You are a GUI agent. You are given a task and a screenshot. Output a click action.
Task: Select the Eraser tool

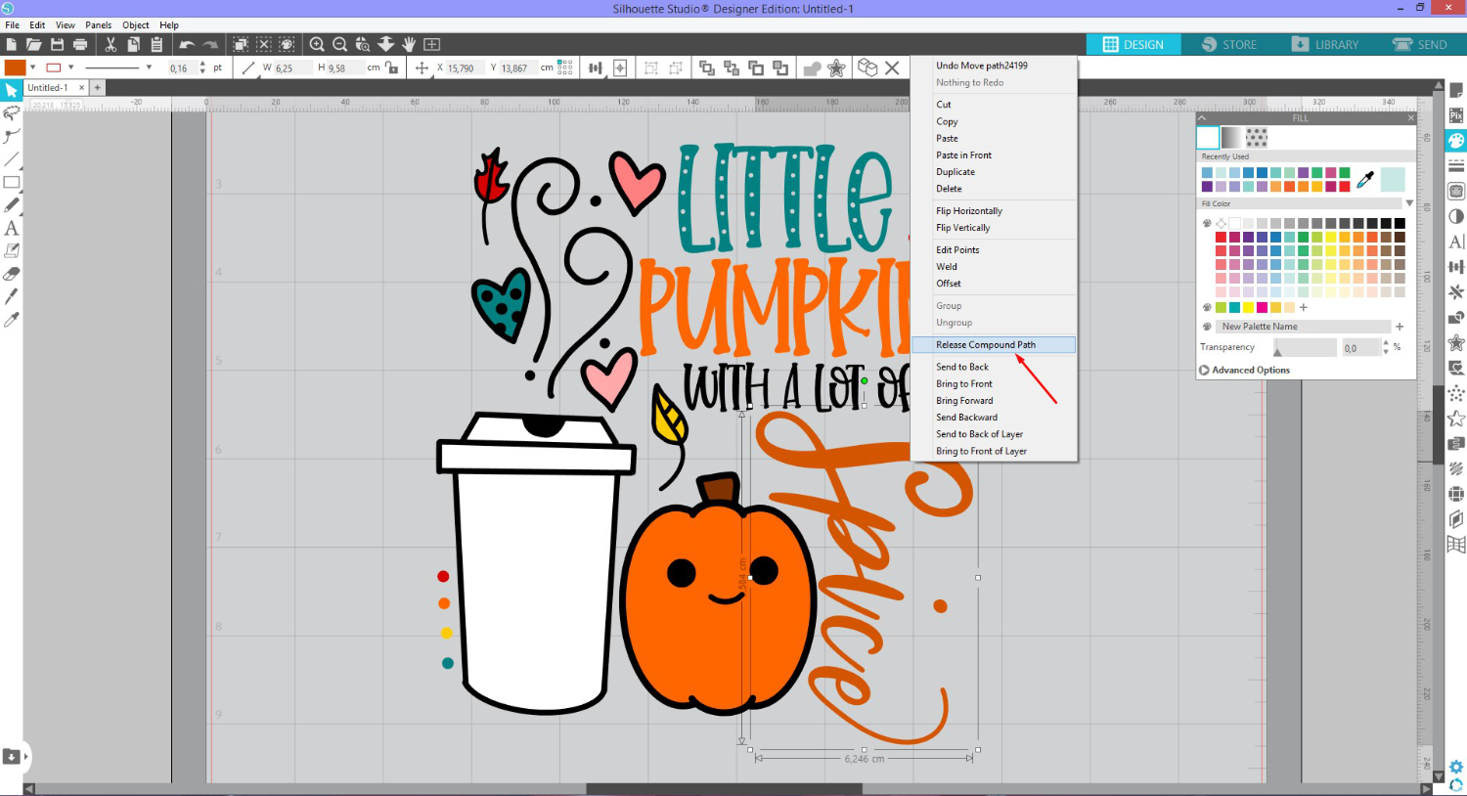12,274
